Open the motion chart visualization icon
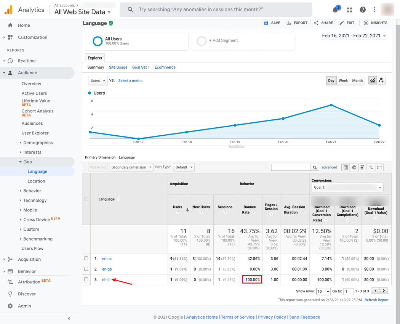Image resolution: width=400 pixels, height=324 pixels. [x=381, y=80]
